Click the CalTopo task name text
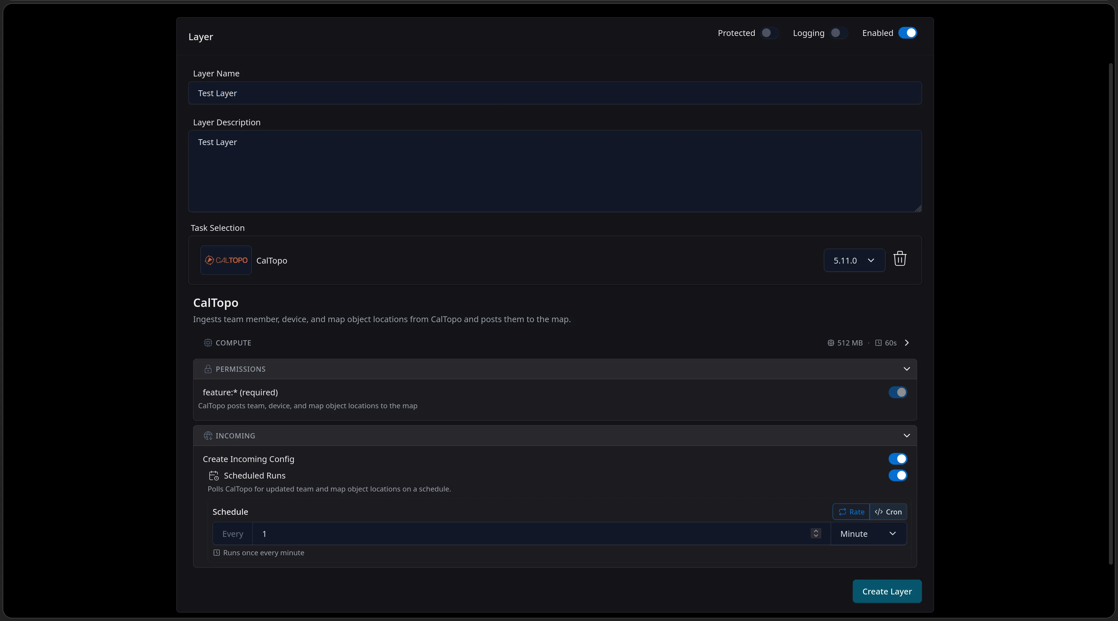This screenshot has width=1118, height=621. click(x=272, y=261)
